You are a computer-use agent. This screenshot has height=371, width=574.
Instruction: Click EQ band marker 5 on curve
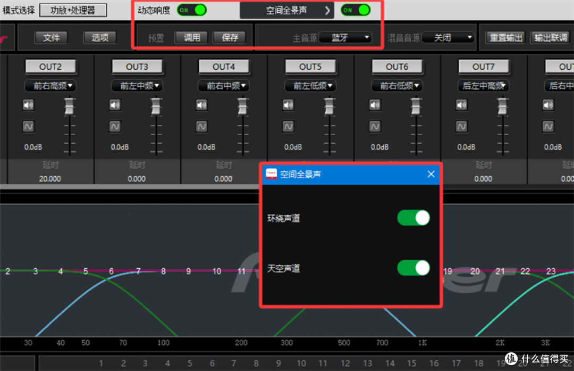tap(86, 271)
